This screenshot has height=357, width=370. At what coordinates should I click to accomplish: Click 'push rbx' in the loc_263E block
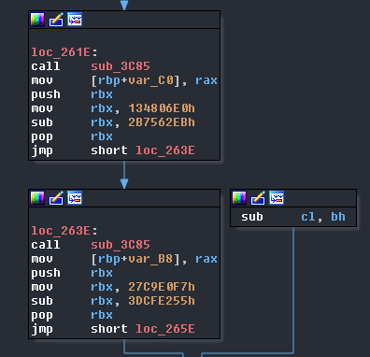72,273
